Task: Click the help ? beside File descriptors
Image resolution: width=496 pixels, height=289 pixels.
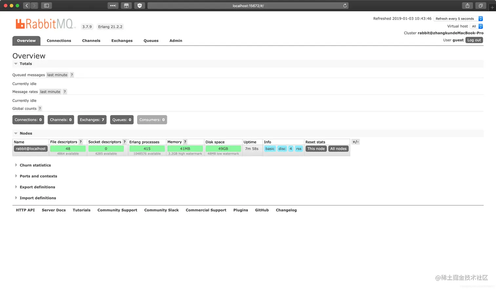Action: coord(80,142)
